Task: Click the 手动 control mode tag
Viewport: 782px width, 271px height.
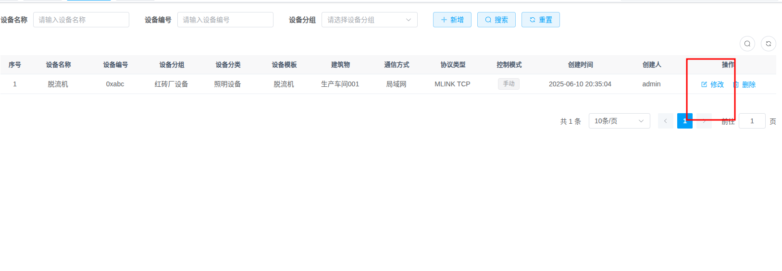Action: [509, 84]
